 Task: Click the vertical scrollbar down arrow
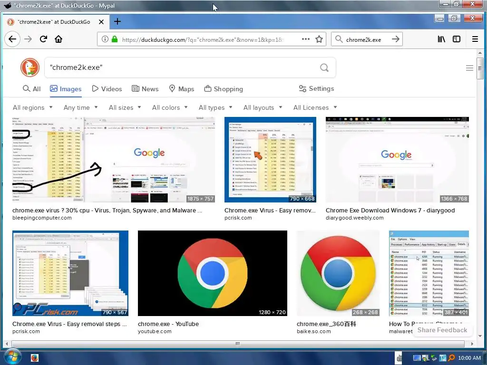point(480,336)
